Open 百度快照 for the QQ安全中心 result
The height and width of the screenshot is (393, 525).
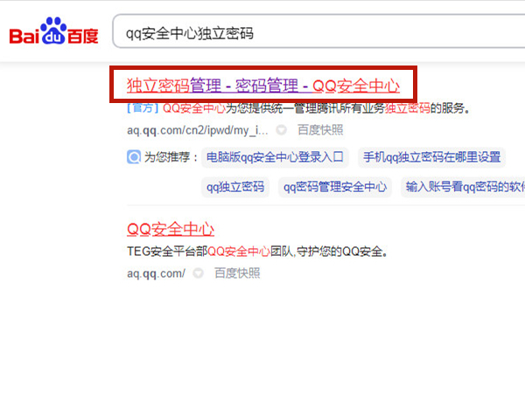coord(237,273)
